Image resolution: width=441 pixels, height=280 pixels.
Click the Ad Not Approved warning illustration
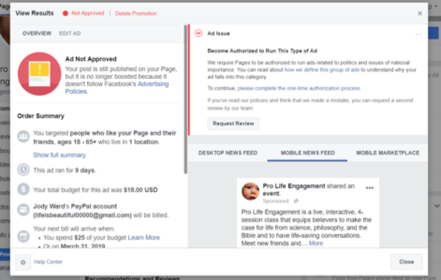[x=39, y=74]
